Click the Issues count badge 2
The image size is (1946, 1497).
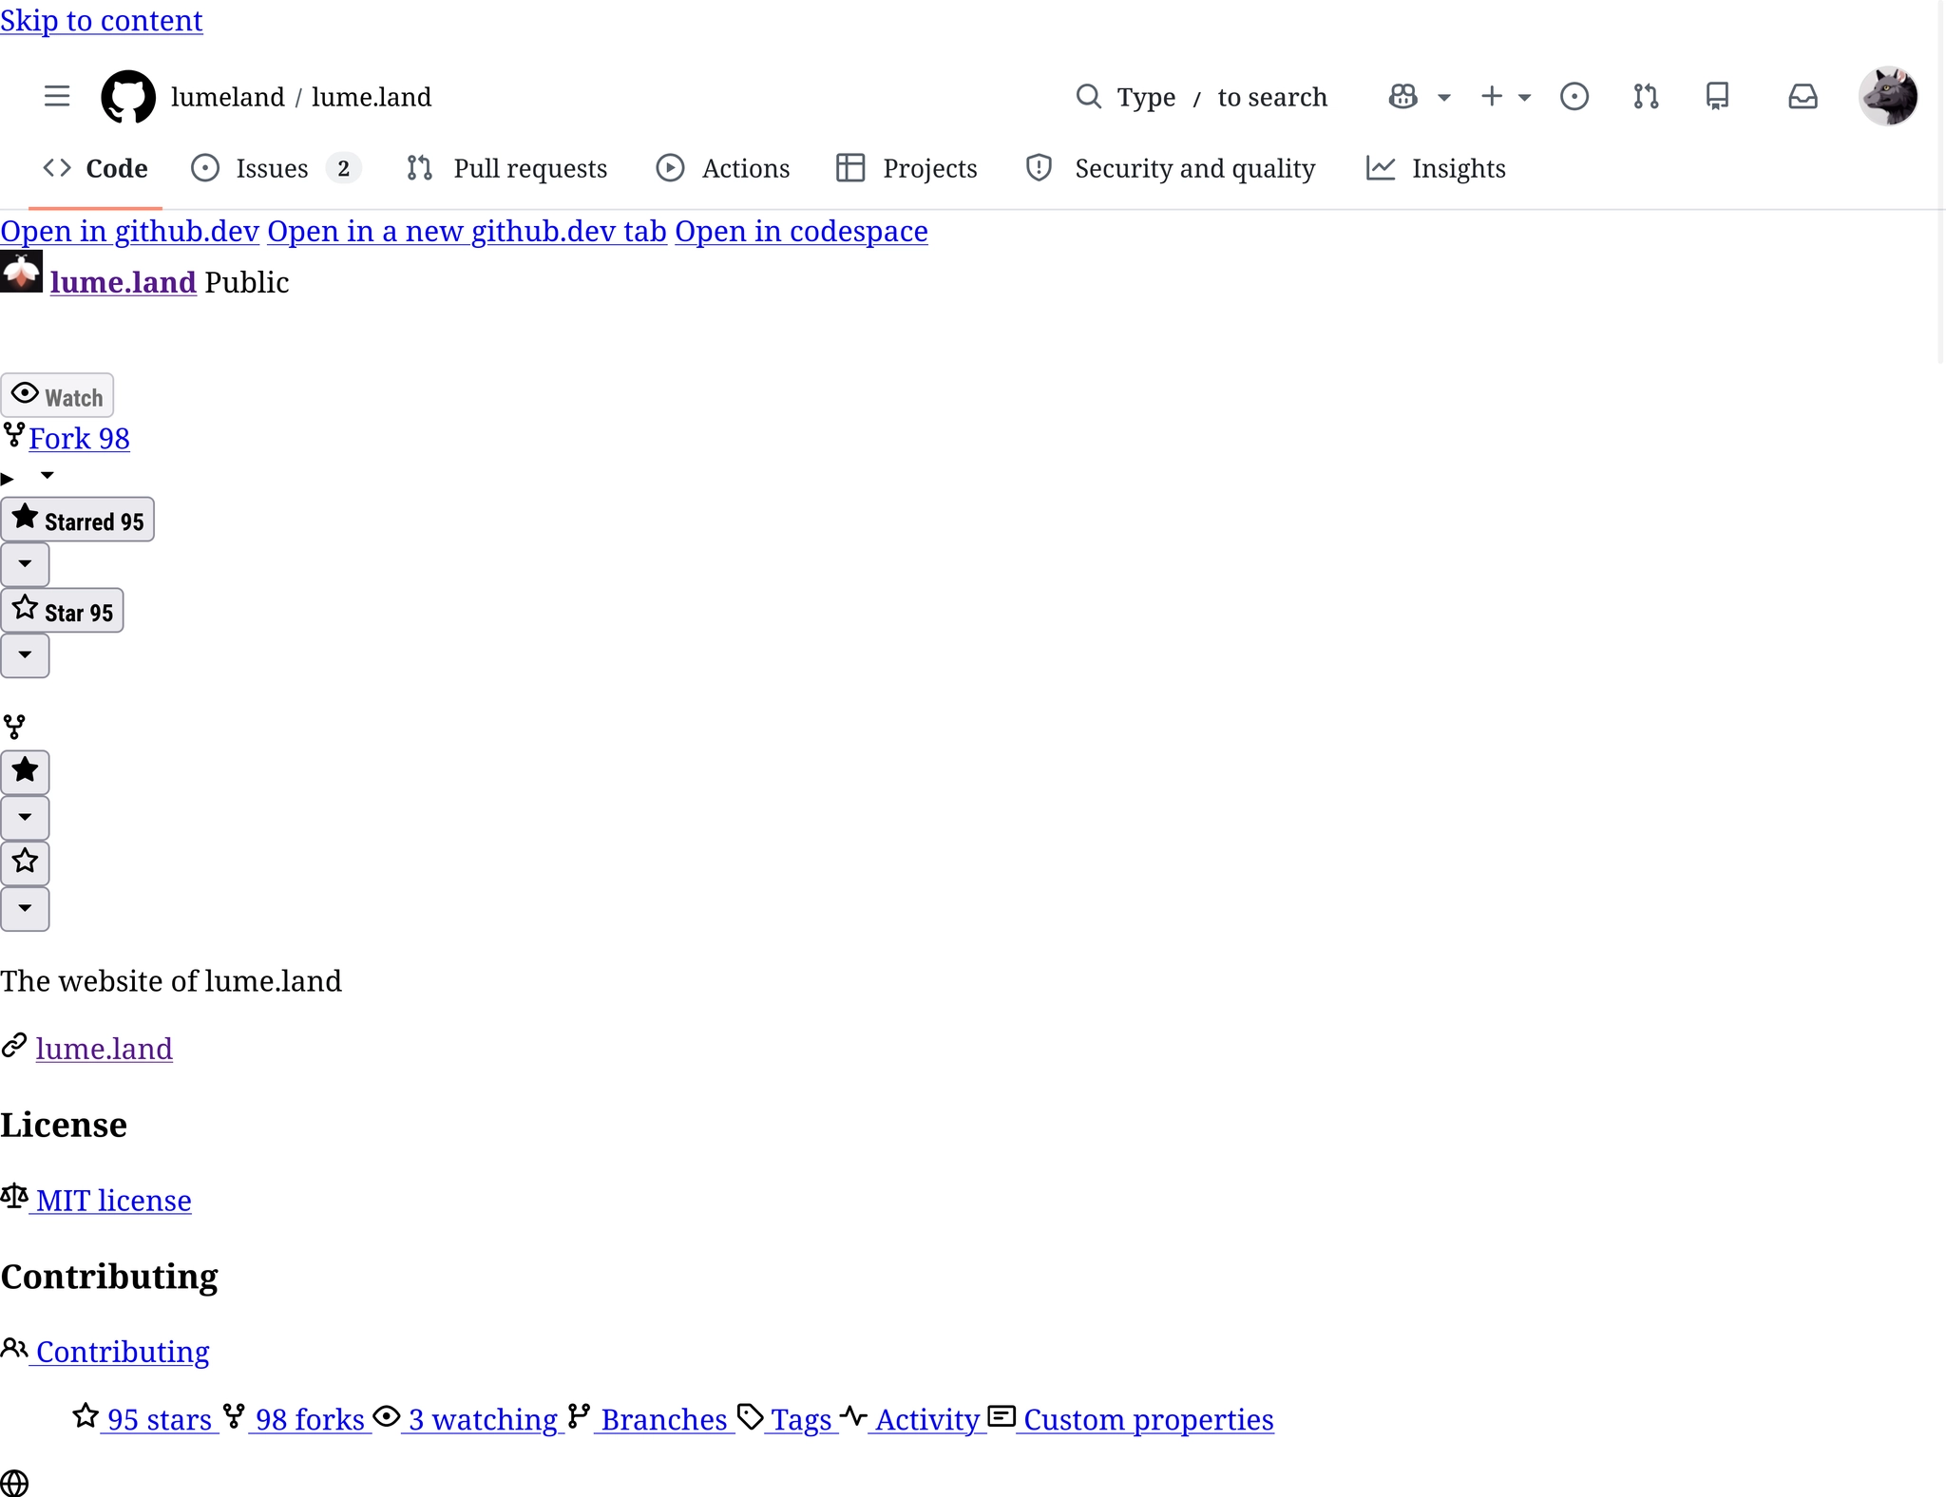point(343,168)
